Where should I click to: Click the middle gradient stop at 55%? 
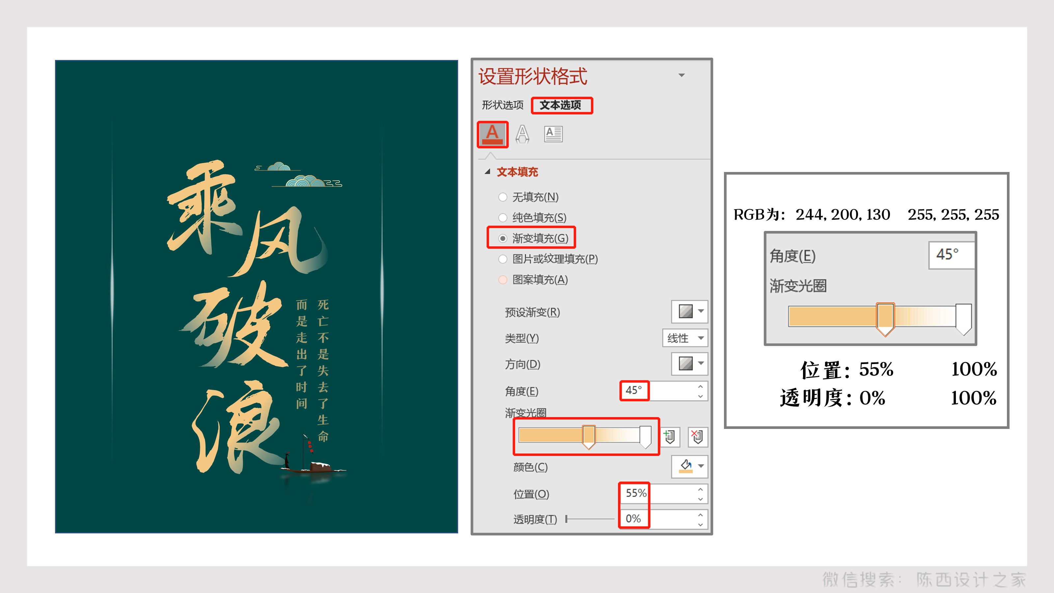[588, 436]
